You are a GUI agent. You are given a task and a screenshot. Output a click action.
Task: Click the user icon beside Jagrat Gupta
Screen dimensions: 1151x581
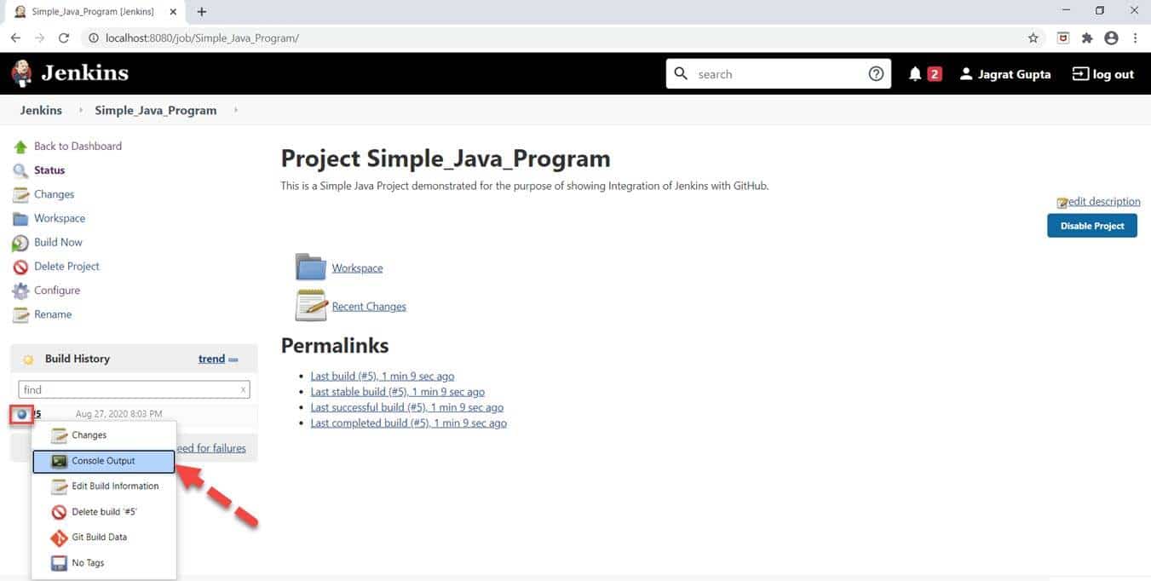965,74
